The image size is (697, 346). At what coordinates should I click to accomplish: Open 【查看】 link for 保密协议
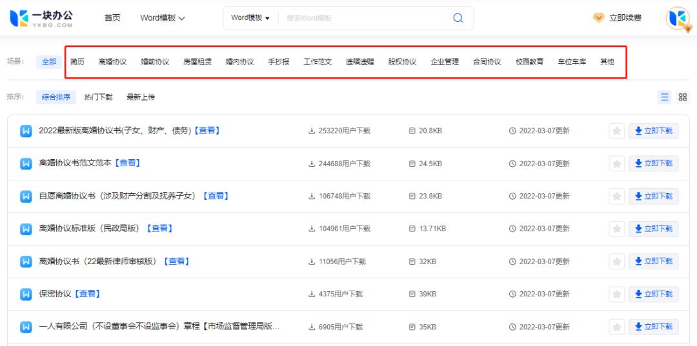coord(87,294)
